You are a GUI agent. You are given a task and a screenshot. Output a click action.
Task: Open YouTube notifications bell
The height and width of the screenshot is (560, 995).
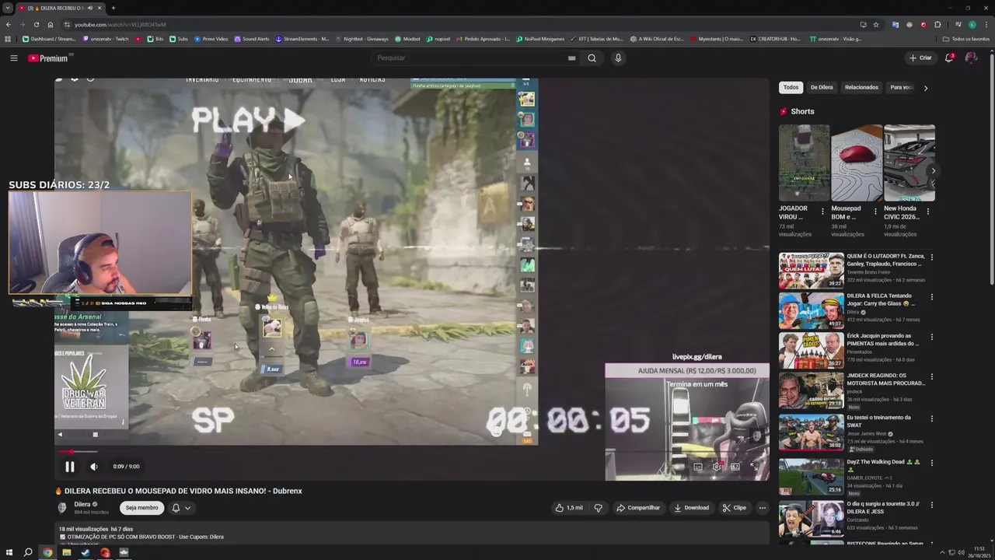tap(949, 58)
